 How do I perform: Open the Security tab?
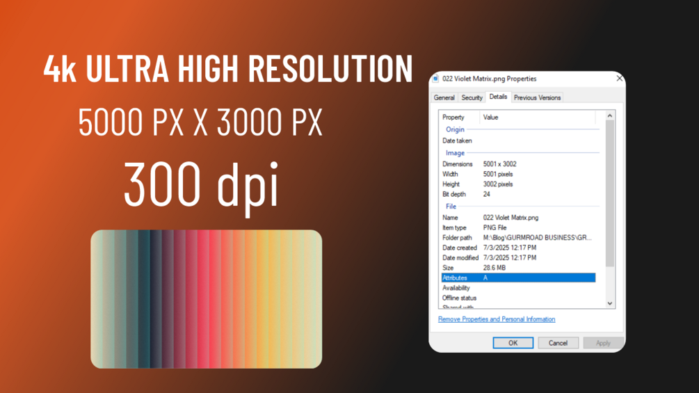tap(472, 97)
